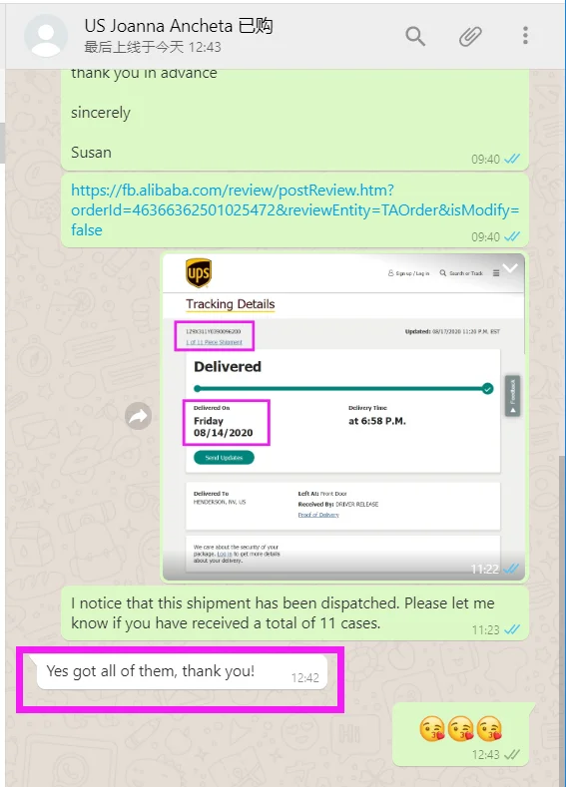Click the delivered progress bar

(343, 388)
